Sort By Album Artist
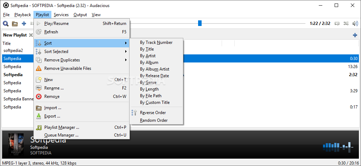361x166 pixels. tap(156, 69)
